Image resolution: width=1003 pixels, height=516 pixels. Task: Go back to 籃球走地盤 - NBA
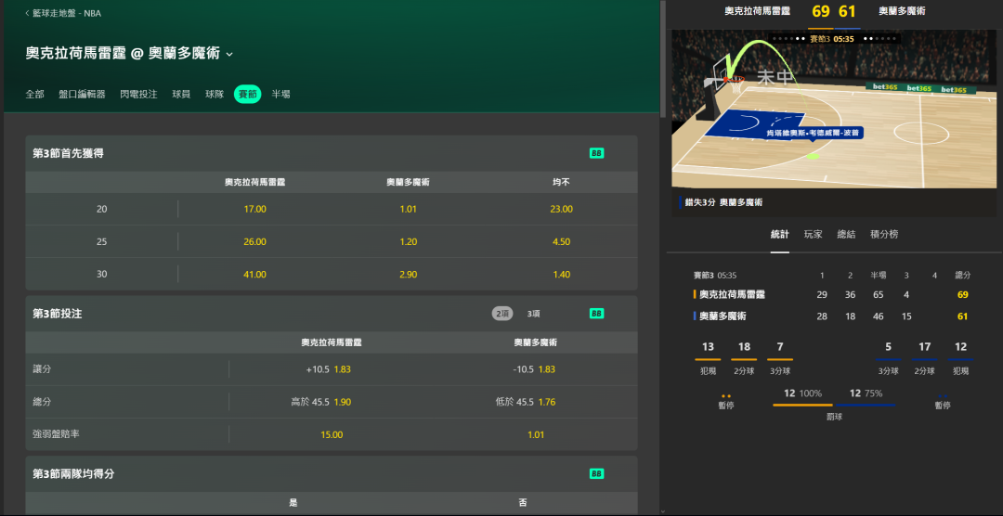pos(63,13)
